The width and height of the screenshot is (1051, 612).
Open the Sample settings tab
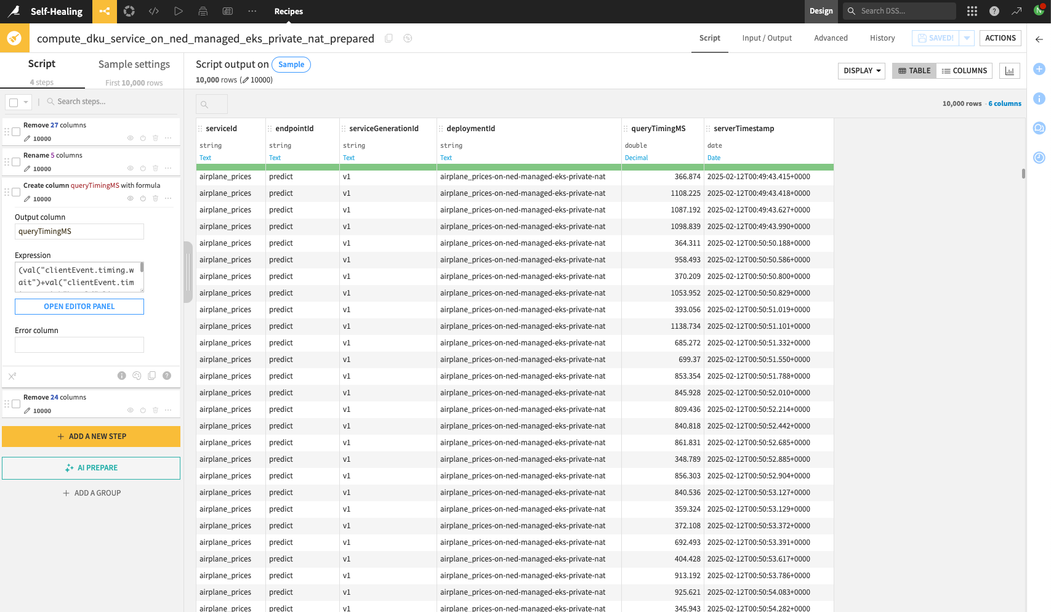point(134,64)
